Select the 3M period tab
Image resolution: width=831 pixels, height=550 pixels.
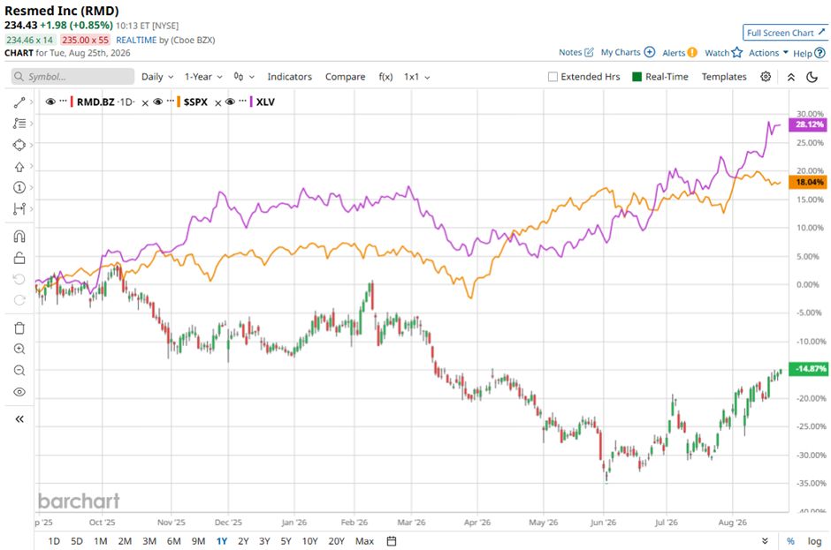(x=149, y=541)
